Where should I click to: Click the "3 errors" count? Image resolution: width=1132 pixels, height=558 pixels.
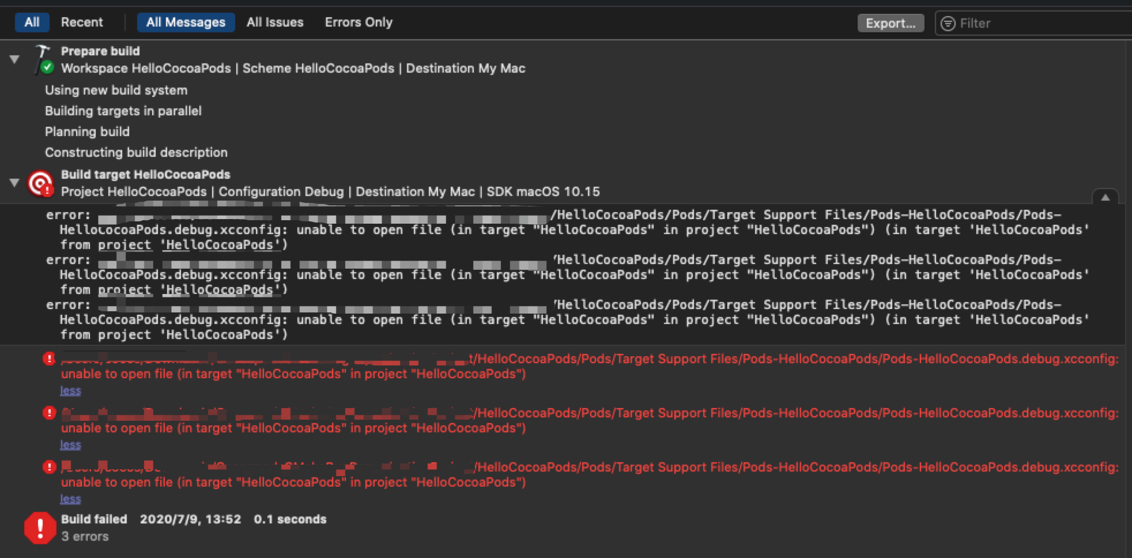(x=85, y=537)
